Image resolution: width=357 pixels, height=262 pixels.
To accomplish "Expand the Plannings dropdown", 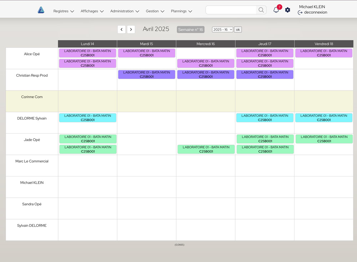I will pyautogui.click(x=181, y=11).
